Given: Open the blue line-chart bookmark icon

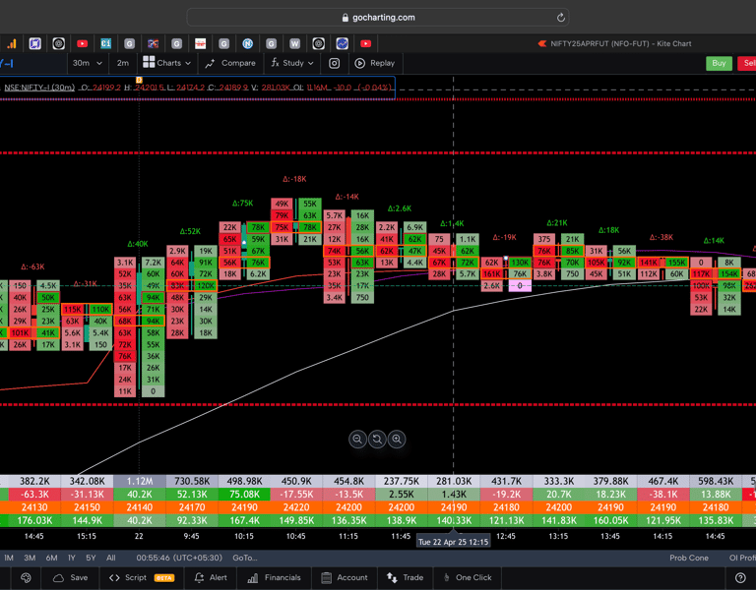Looking at the screenshot, I should coord(342,44).
